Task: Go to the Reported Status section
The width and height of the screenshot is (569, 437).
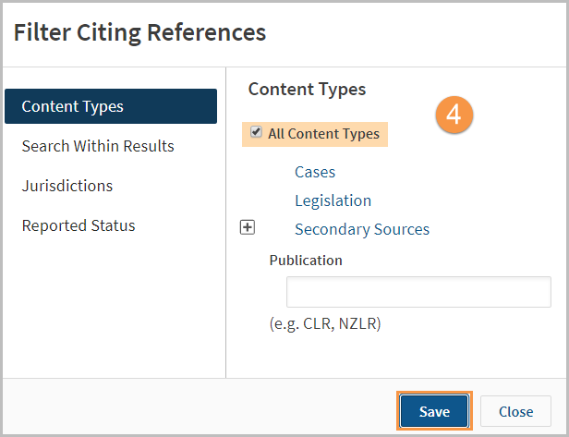Action: pos(79,225)
